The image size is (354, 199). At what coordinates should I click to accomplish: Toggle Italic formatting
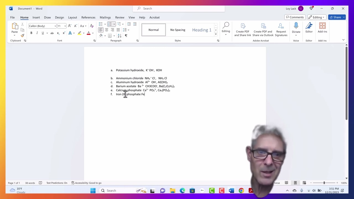37,33
